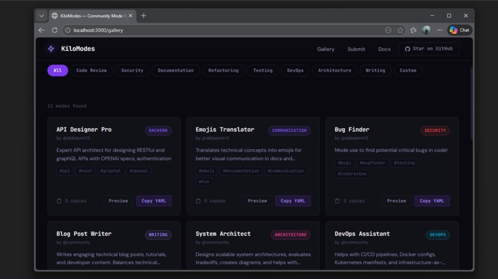Preview the Bug Finder mode
Image resolution: width=498 pixels, height=279 pixels.
pos(397,201)
